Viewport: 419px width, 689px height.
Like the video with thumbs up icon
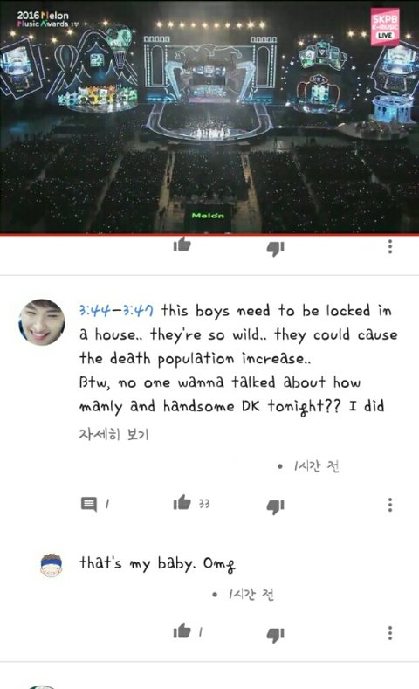click(182, 245)
